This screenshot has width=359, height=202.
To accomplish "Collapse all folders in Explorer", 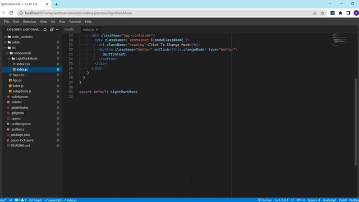I will tap(52, 30).
